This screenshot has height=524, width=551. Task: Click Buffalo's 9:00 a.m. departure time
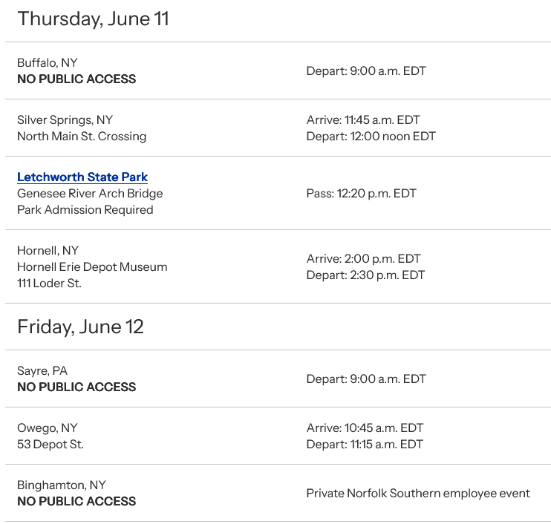(366, 71)
